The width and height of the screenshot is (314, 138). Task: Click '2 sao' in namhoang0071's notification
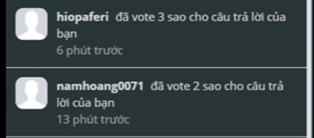[207, 87]
